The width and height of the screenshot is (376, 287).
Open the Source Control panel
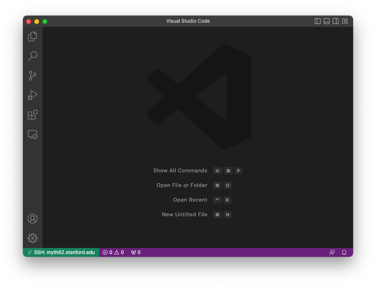click(x=33, y=76)
